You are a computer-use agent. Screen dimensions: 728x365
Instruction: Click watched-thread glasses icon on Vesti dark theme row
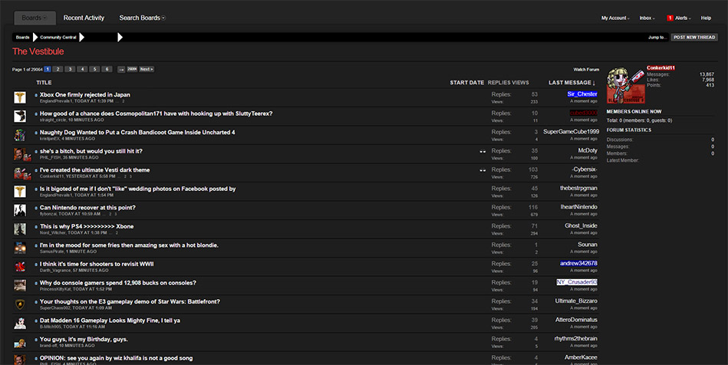[483, 170]
